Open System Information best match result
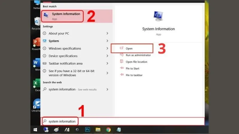This screenshot has height=134, width=239. [x=63, y=16]
